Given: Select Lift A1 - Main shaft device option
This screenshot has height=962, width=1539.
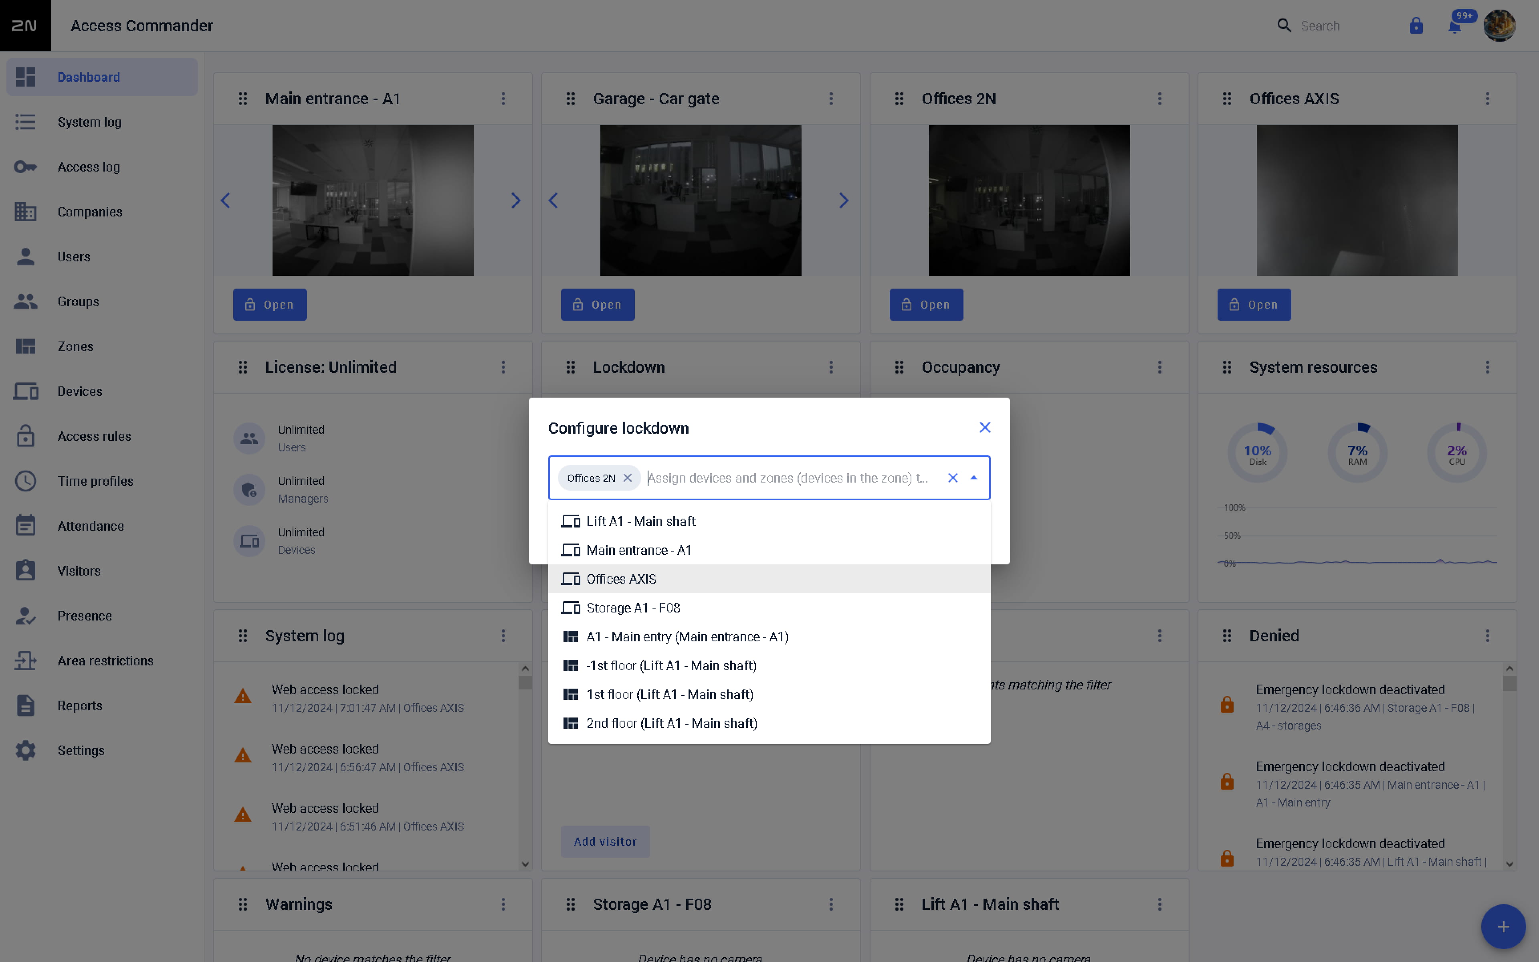Looking at the screenshot, I should coord(769,521).
